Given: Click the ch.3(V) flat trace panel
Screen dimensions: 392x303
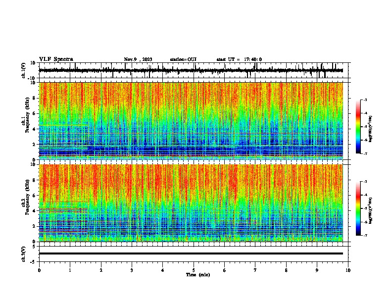Looking at the screenshot, I should click(194, 254).
